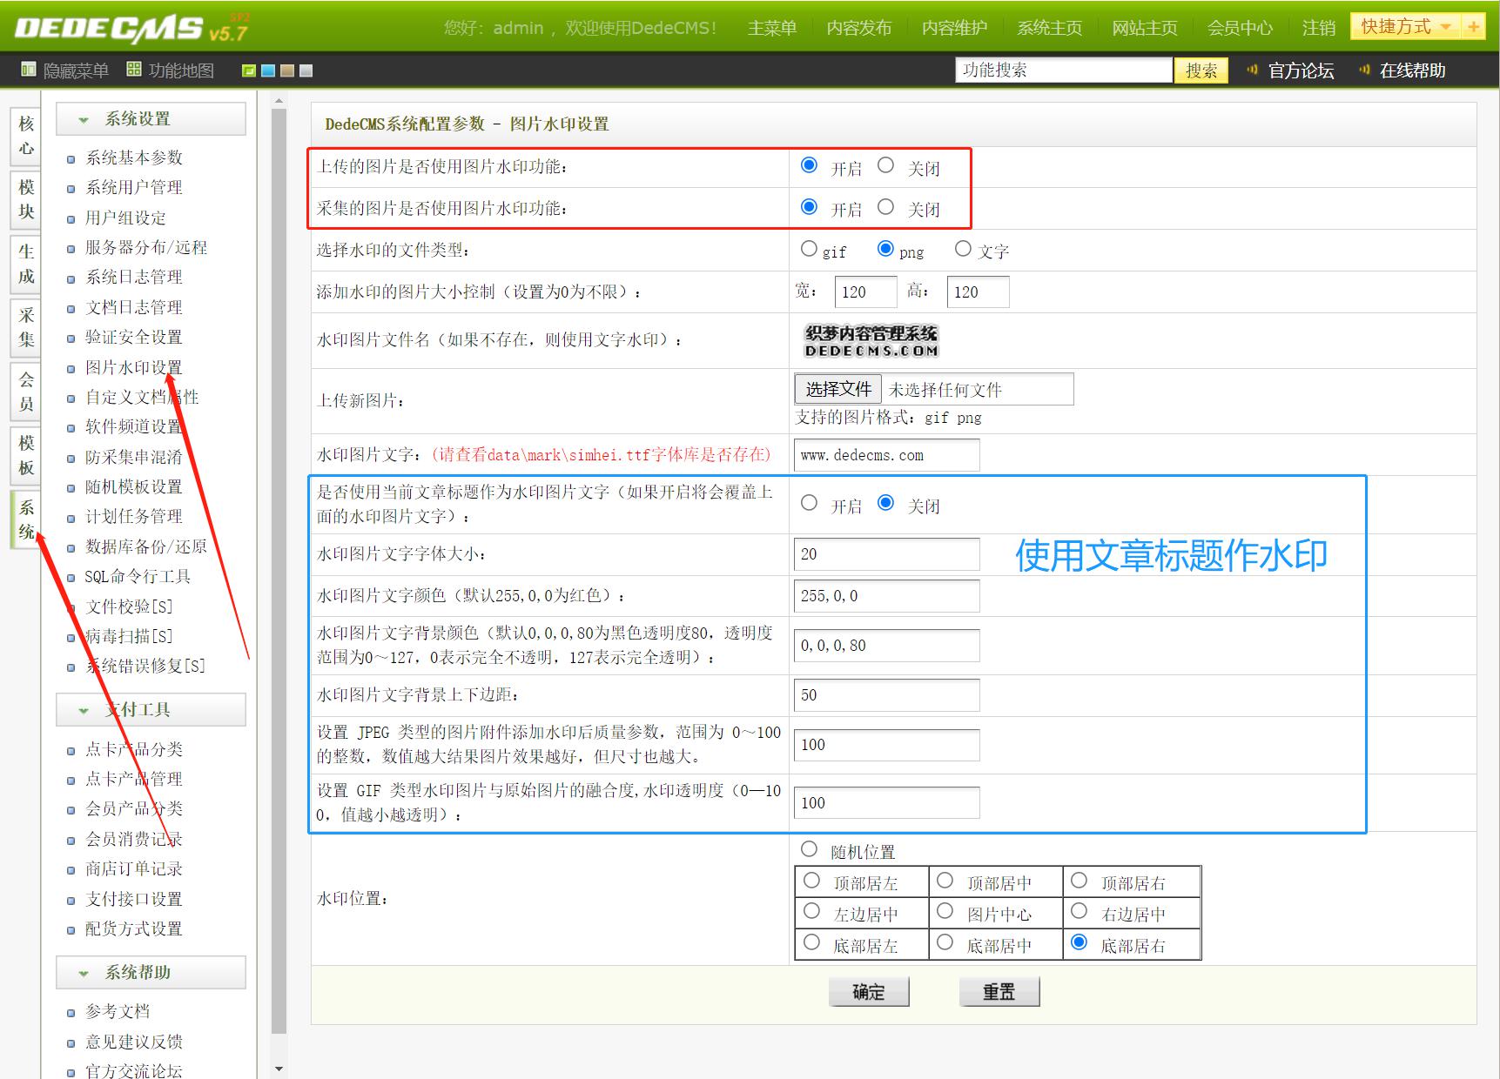Open 会员中心 in the top navigation

(x=1240, y=28)
